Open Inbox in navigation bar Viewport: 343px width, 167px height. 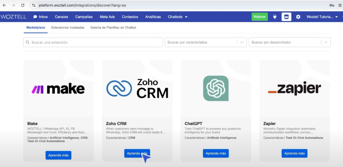coord(40,17)
